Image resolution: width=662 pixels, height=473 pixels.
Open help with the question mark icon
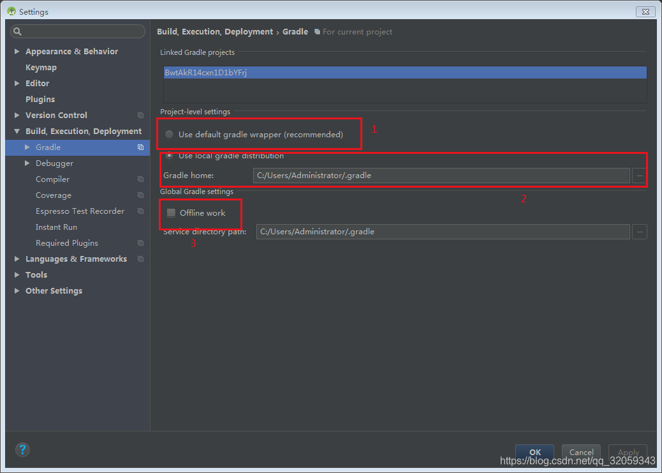tap(22, 449)
